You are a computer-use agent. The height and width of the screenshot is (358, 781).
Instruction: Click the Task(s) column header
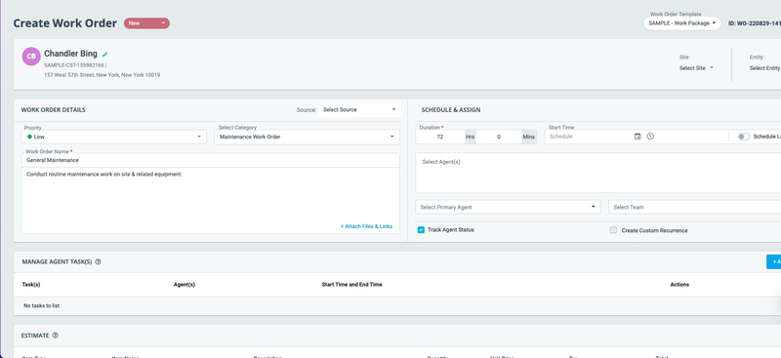tap(31, 285)
